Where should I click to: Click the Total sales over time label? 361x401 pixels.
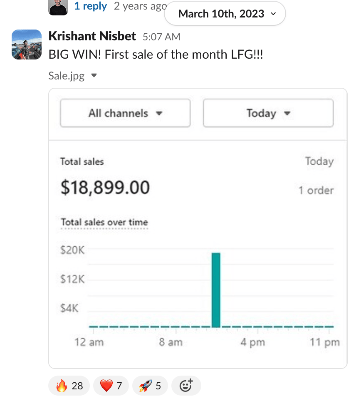click(x=104, y=222)
